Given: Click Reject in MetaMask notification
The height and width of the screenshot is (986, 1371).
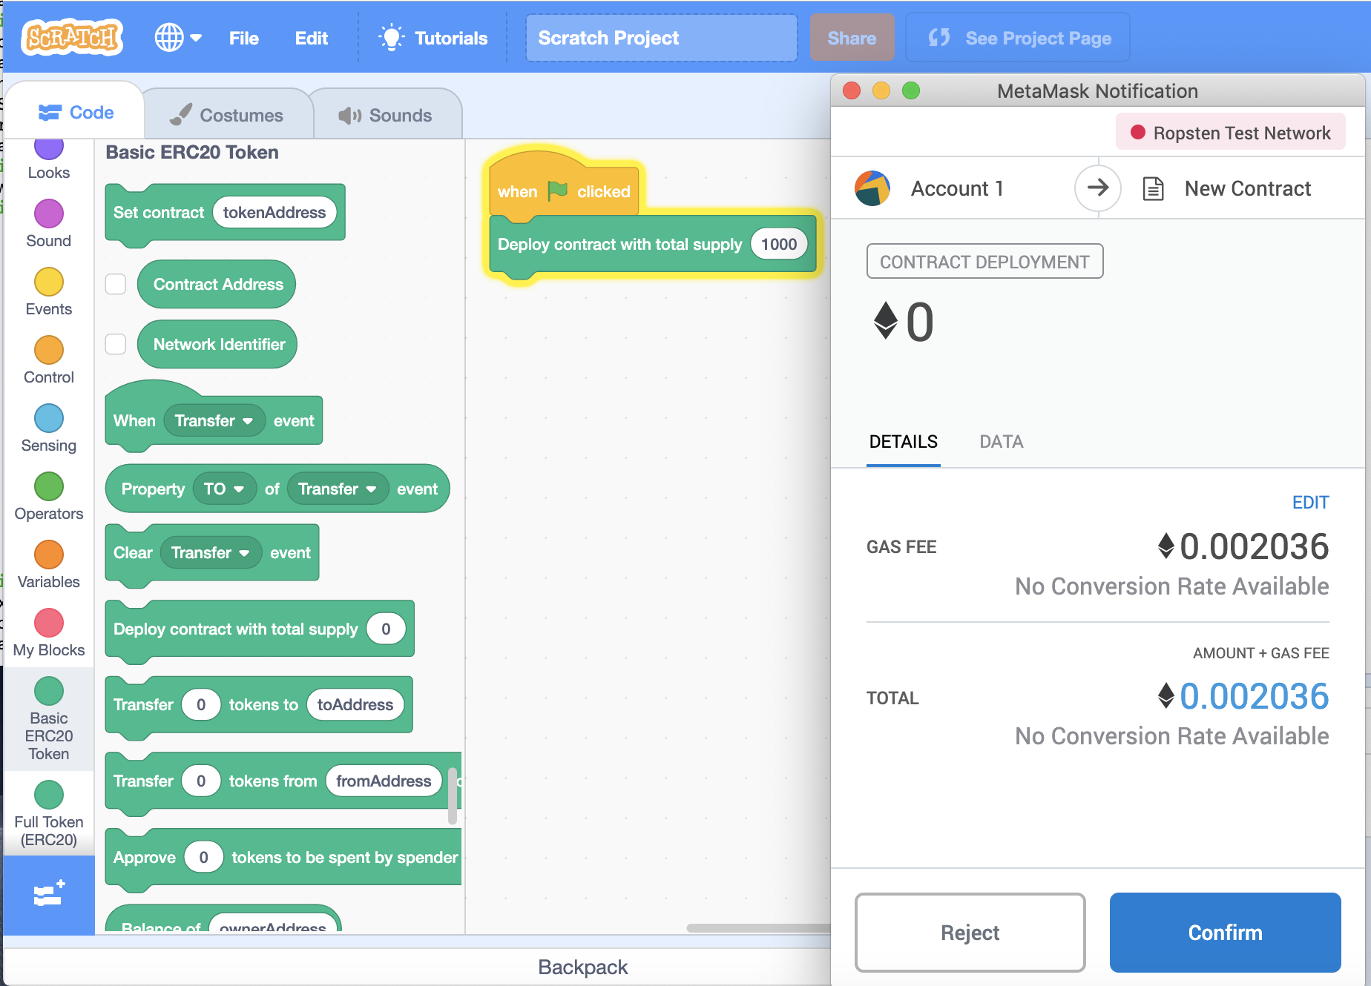Looking at the screenshot, I should click(970, 933).
